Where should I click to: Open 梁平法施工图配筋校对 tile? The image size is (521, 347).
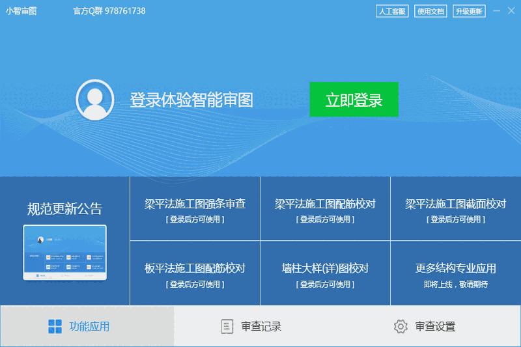tap(325, 208)
